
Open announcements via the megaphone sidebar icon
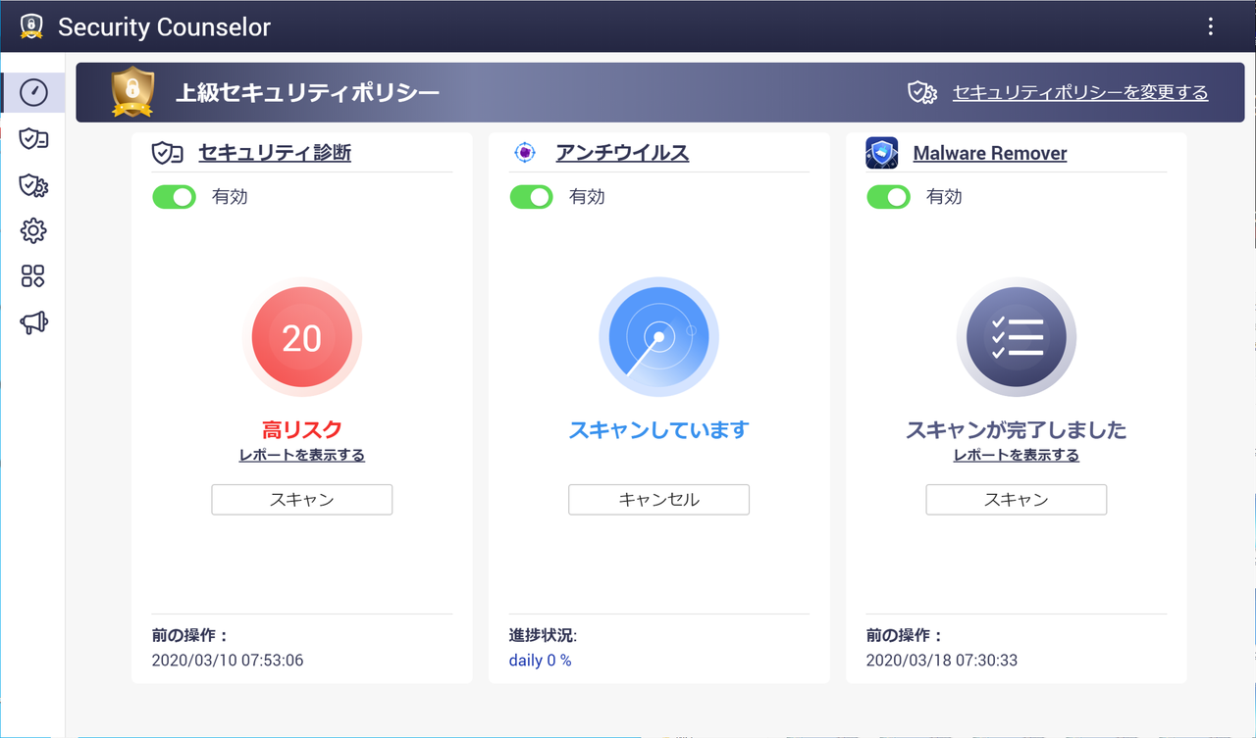(x=32, y=322)
